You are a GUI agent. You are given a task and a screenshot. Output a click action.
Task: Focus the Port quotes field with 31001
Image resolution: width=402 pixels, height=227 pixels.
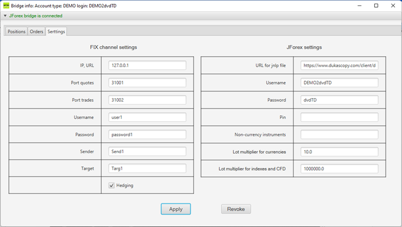[147, 83]
